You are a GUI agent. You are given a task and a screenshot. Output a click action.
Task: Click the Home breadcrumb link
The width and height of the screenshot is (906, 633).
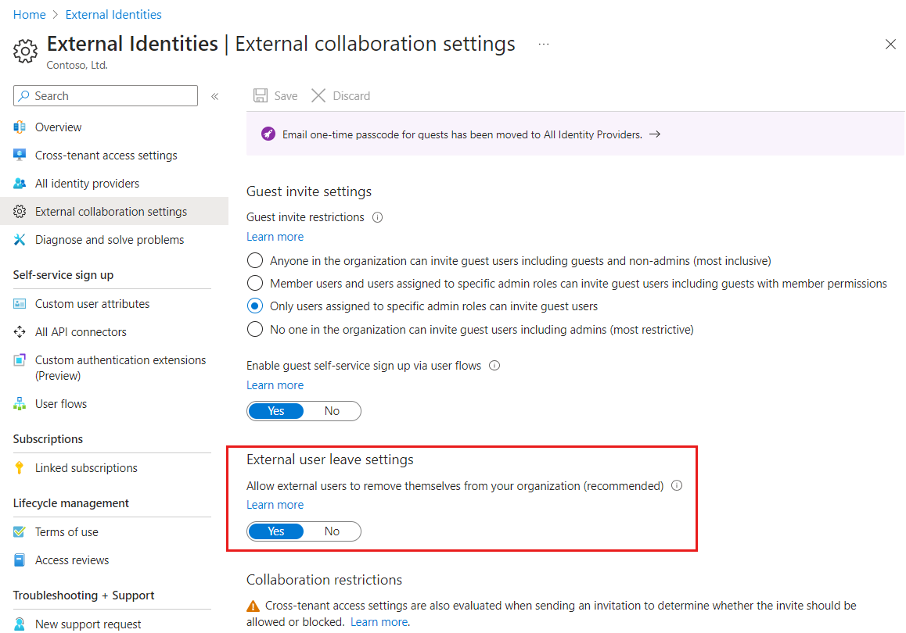coord(29,14)
